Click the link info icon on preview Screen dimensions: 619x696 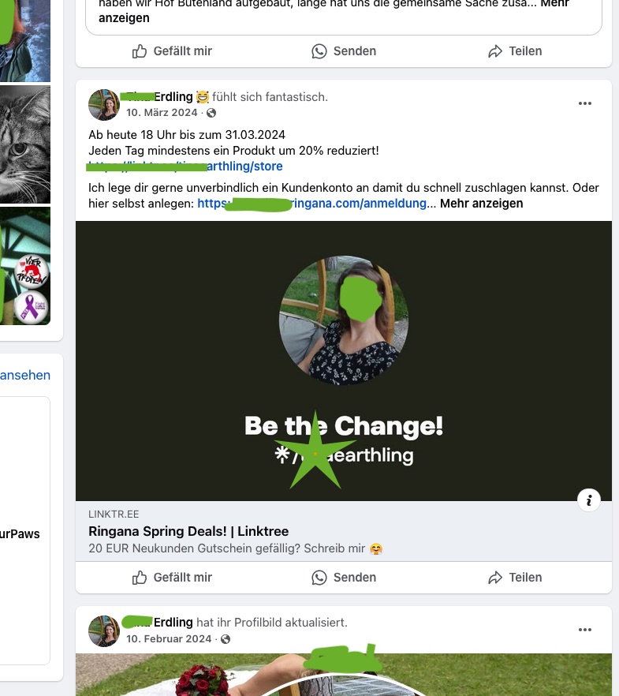tap(589, 500)
